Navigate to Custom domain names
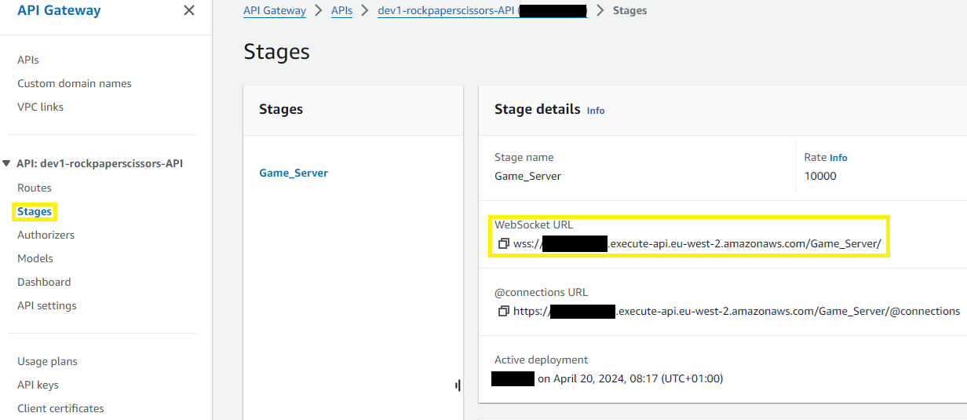The image size is (967, 420). [75, 83]
